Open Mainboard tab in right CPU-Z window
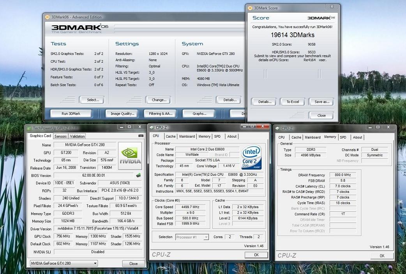This screenshot has height=274, width=406. [x=312, y=138]
